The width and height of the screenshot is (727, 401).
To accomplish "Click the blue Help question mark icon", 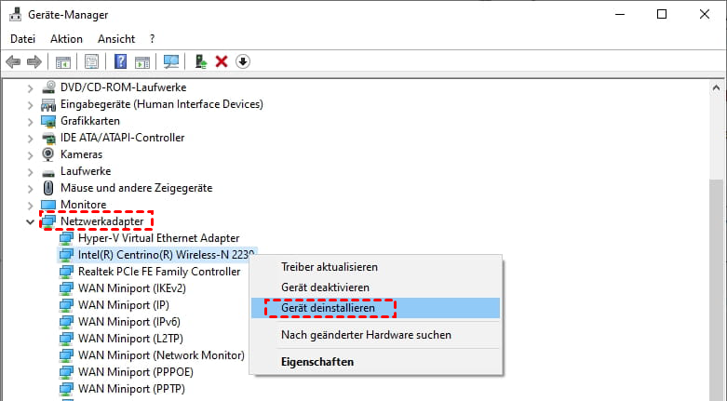I will point(121,61).
